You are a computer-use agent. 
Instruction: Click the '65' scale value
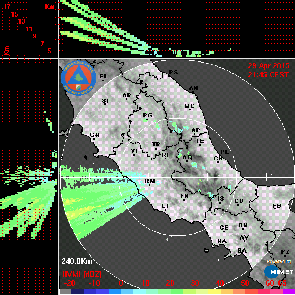282,283
